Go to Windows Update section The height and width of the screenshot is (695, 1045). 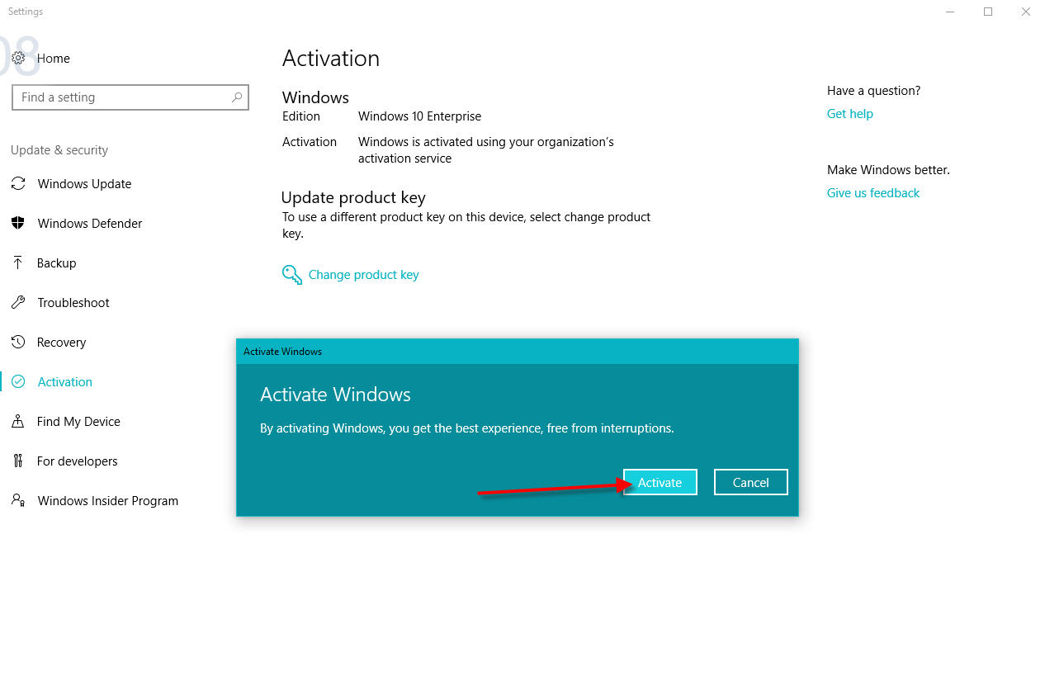point(84,184)
